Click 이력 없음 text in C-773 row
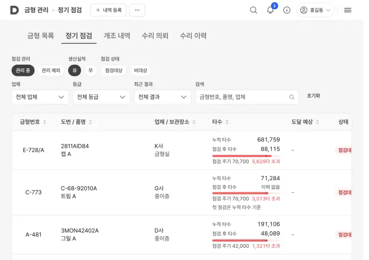This screenshot has width=369, height=260. click(271, 187)
